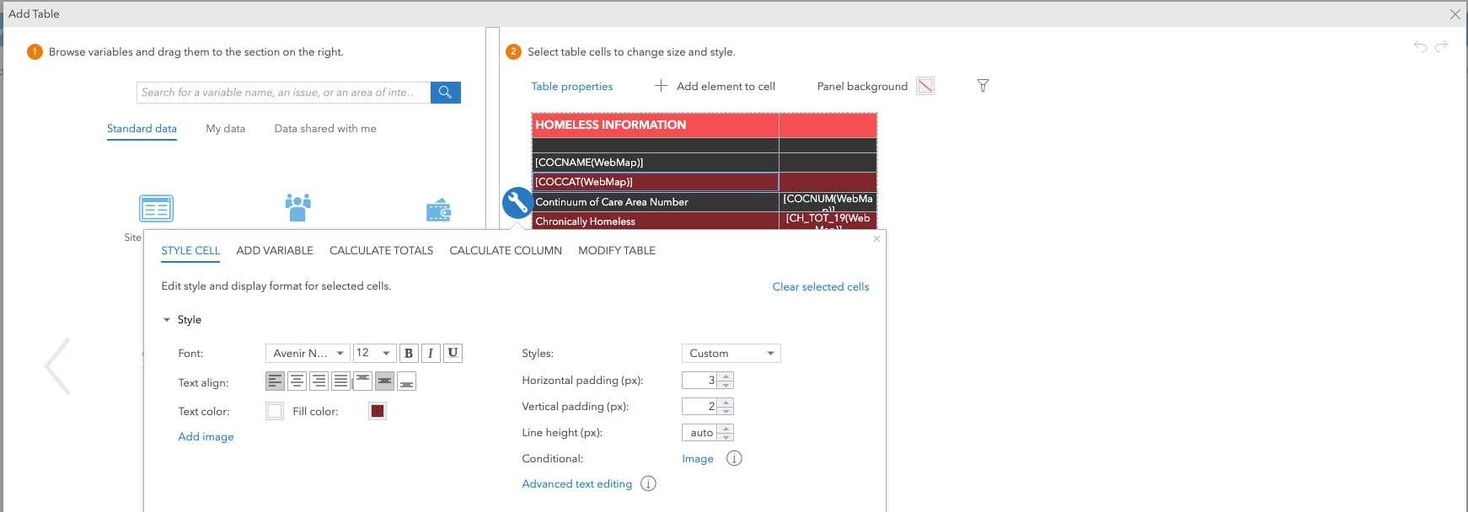Open the table filter funnel icon
Image resolution: width=1468 pixels, height=512 pixels.
(x=983, y=86)
